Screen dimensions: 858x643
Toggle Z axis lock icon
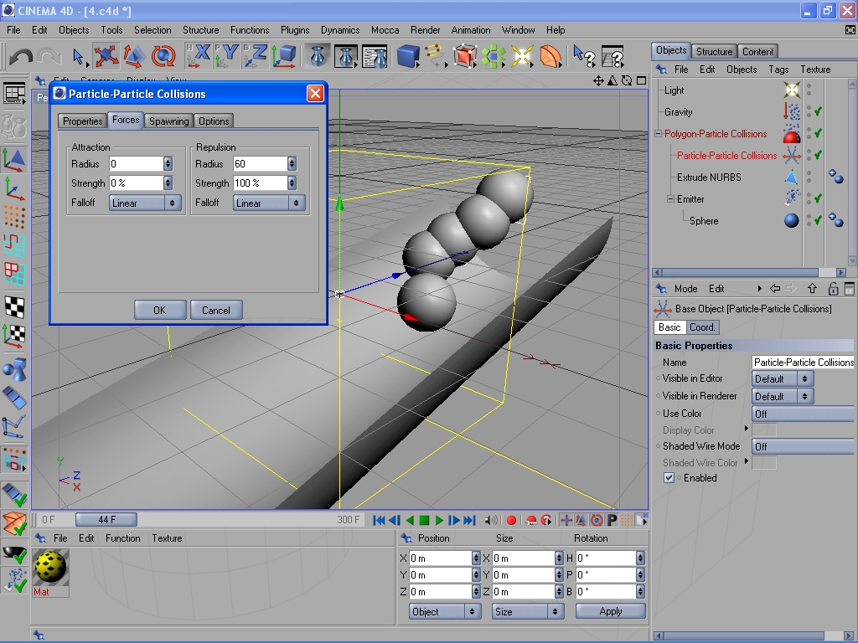(x=256, y=56)
